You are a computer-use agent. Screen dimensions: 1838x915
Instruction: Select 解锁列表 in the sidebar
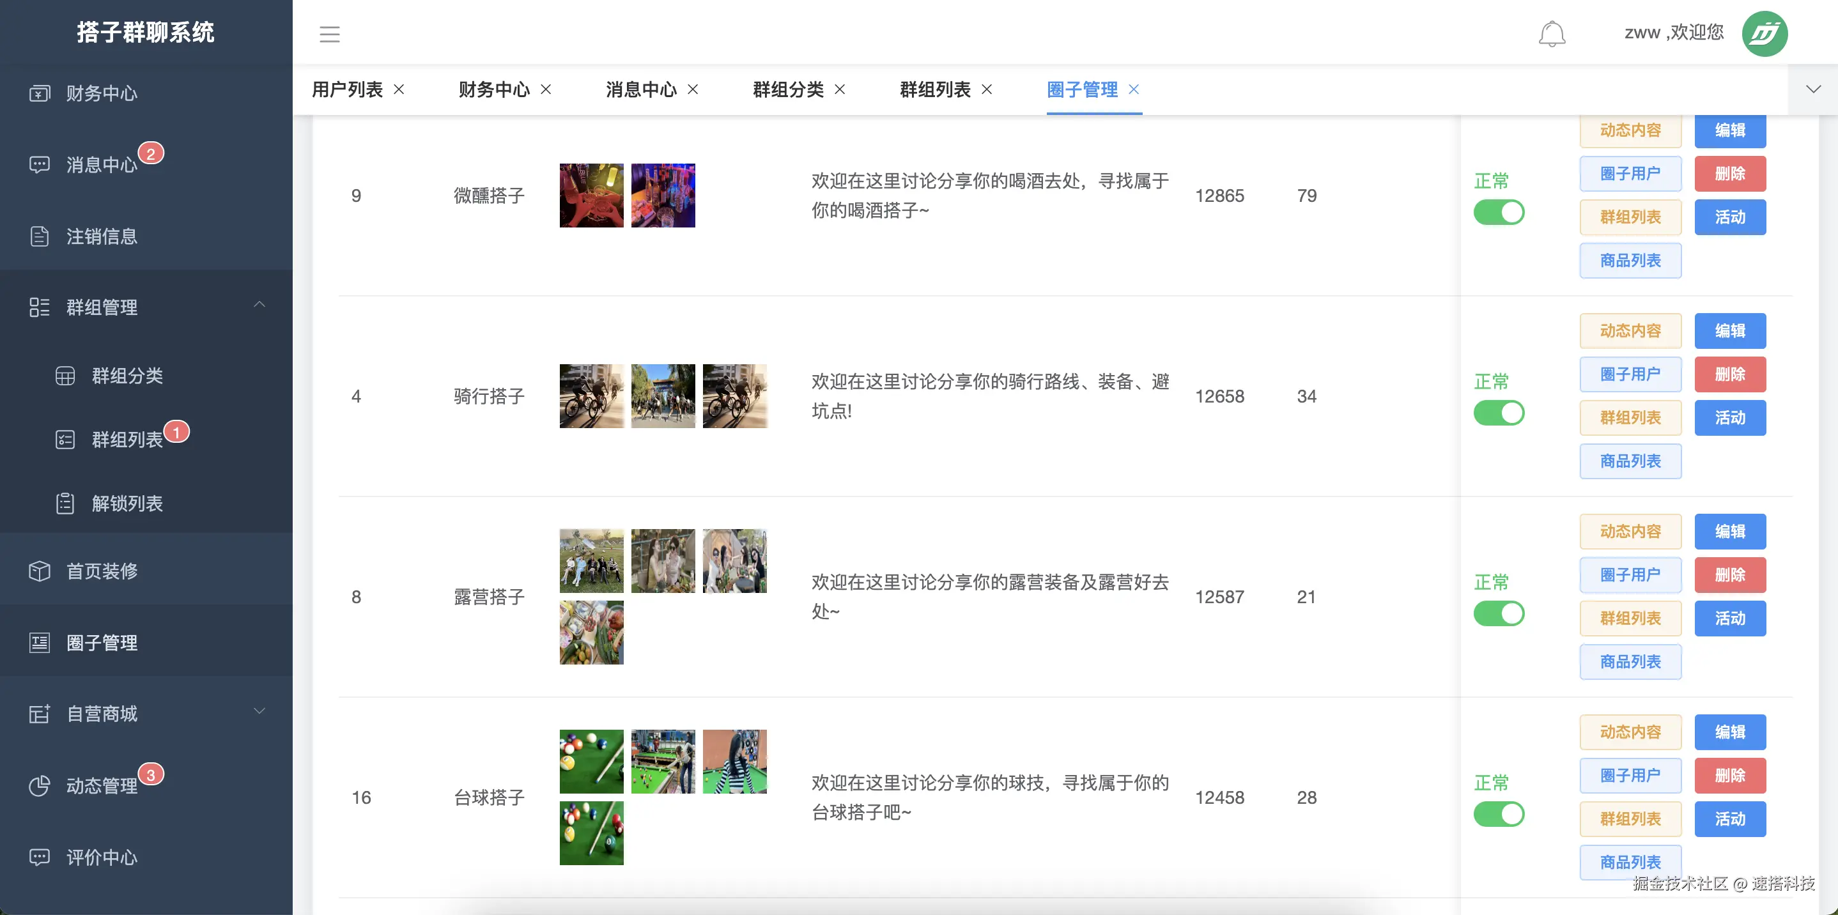click(x=127, y=504)
